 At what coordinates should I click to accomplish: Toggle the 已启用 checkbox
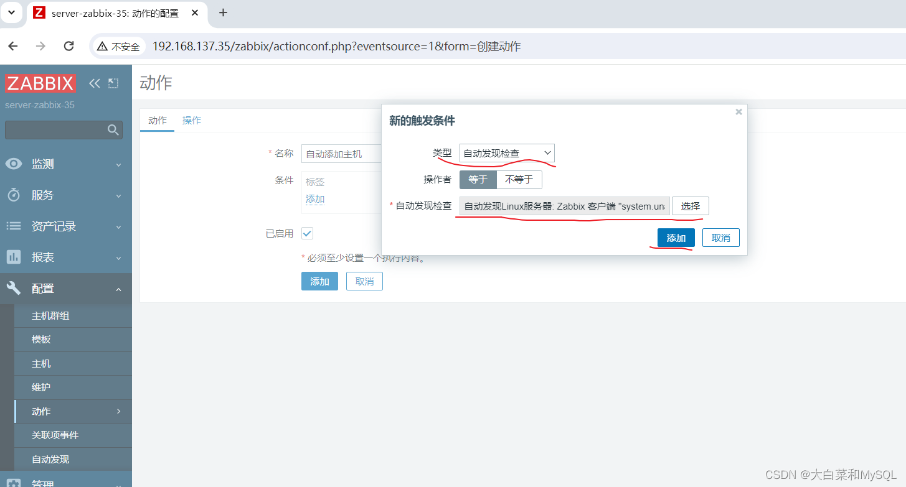pos(307,233)
